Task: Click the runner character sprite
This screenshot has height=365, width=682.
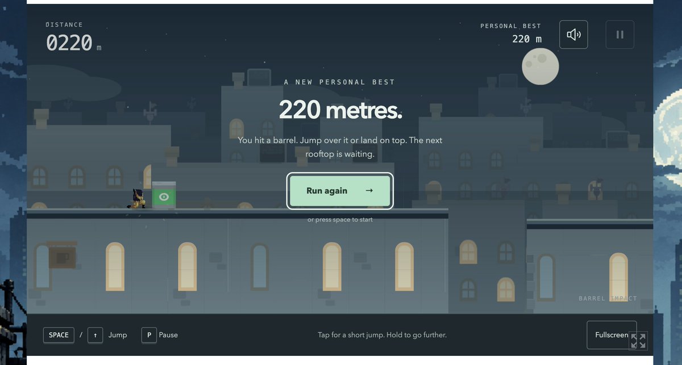Action: point(138,199)
